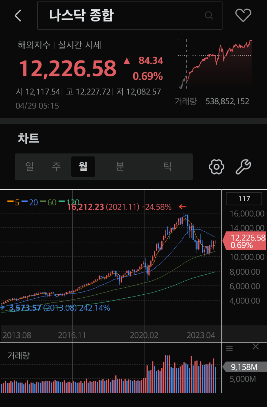Open the chart tools wrench icon

coord(243,167)
